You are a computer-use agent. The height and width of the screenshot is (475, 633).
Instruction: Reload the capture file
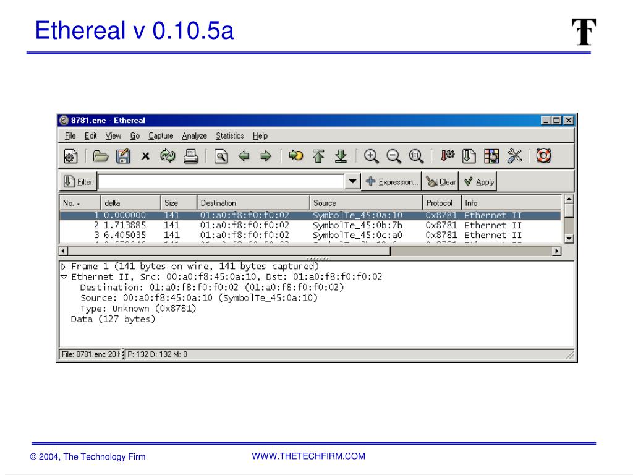[x=168, y=156]
